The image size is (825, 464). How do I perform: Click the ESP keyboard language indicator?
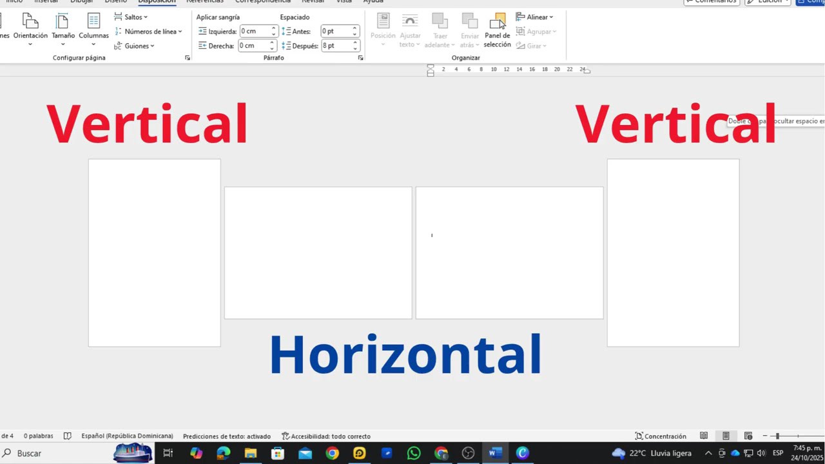point(778,454)
